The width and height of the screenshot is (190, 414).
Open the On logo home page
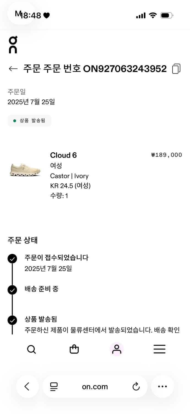coord(12,45)
